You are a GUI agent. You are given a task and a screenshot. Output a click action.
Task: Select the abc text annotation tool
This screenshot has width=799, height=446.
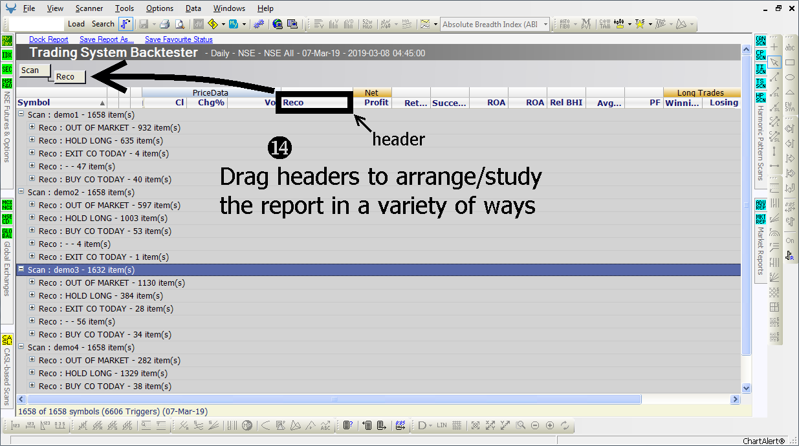(x=790, y=47)
